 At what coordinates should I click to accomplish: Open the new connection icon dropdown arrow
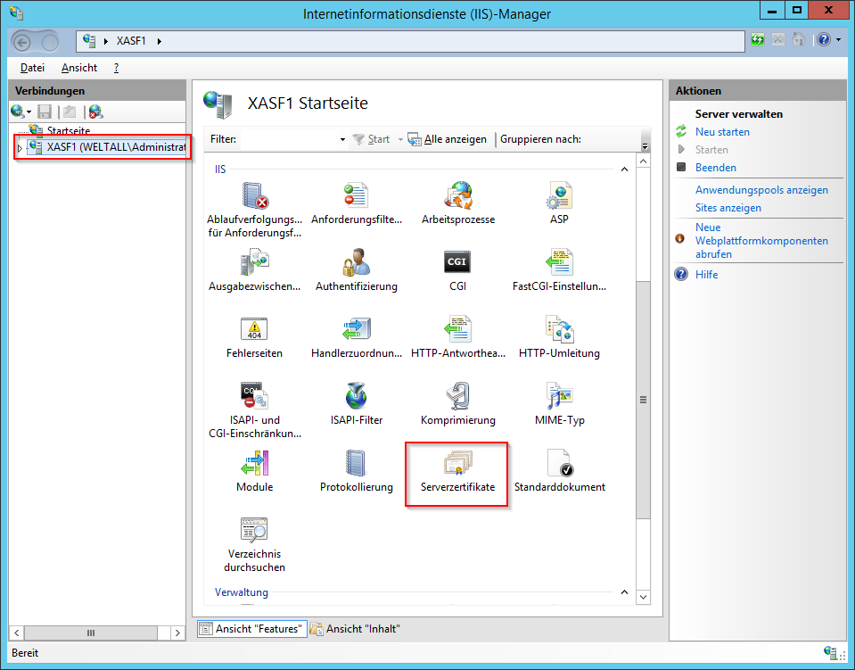point(29,112)
